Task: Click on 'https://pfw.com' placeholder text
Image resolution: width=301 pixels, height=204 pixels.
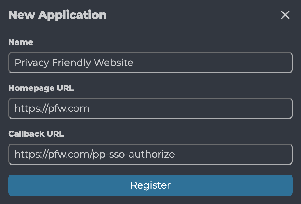Action: coord(51,108)
